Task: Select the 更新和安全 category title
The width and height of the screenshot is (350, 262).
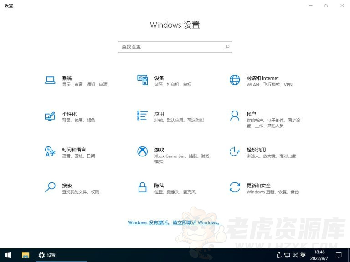Action: click(258, 186)
